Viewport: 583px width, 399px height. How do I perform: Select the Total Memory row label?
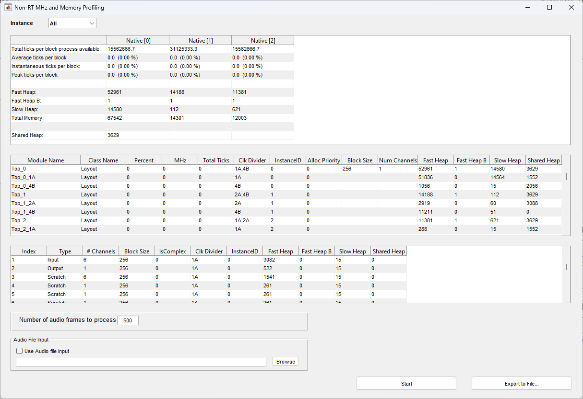click(x=27, y=118)
